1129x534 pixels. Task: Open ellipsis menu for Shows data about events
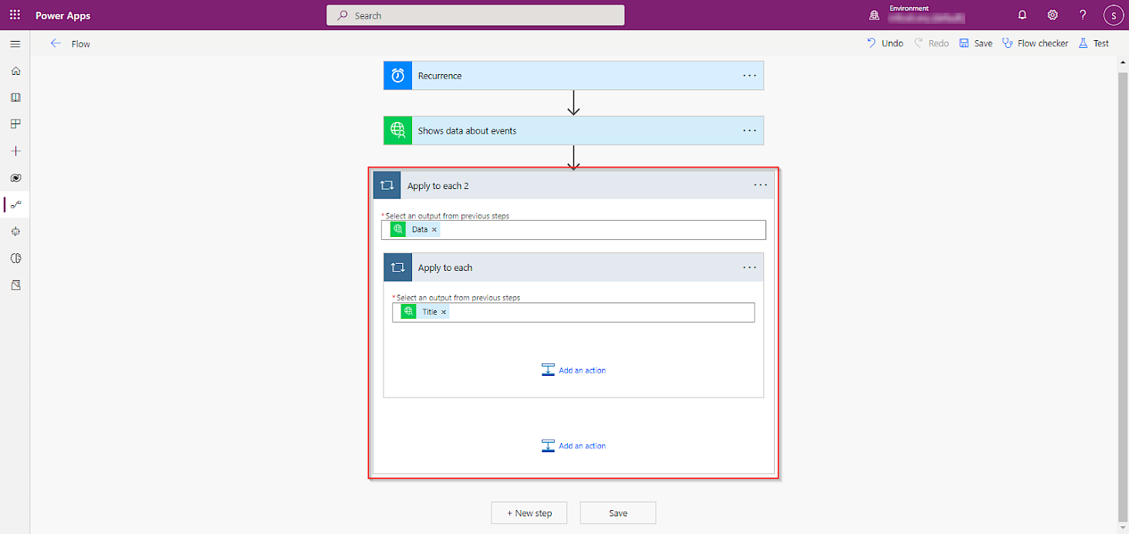[749, 130]
